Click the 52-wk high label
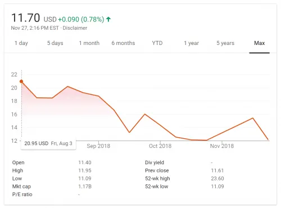 click(x=157, y=178)
